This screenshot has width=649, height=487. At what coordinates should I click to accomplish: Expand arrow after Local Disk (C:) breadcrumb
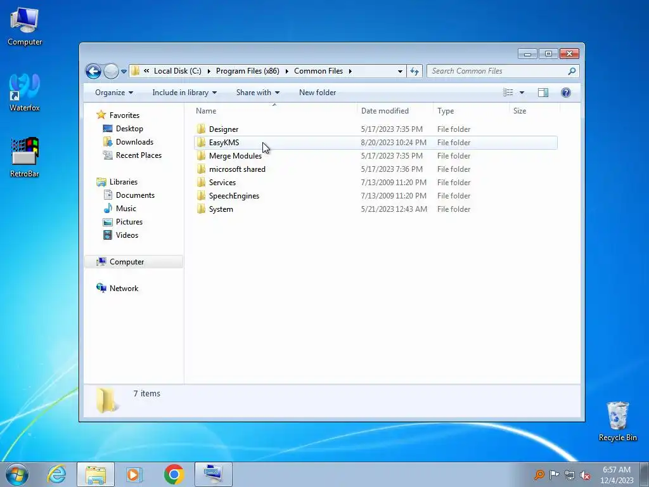(209, 71)
